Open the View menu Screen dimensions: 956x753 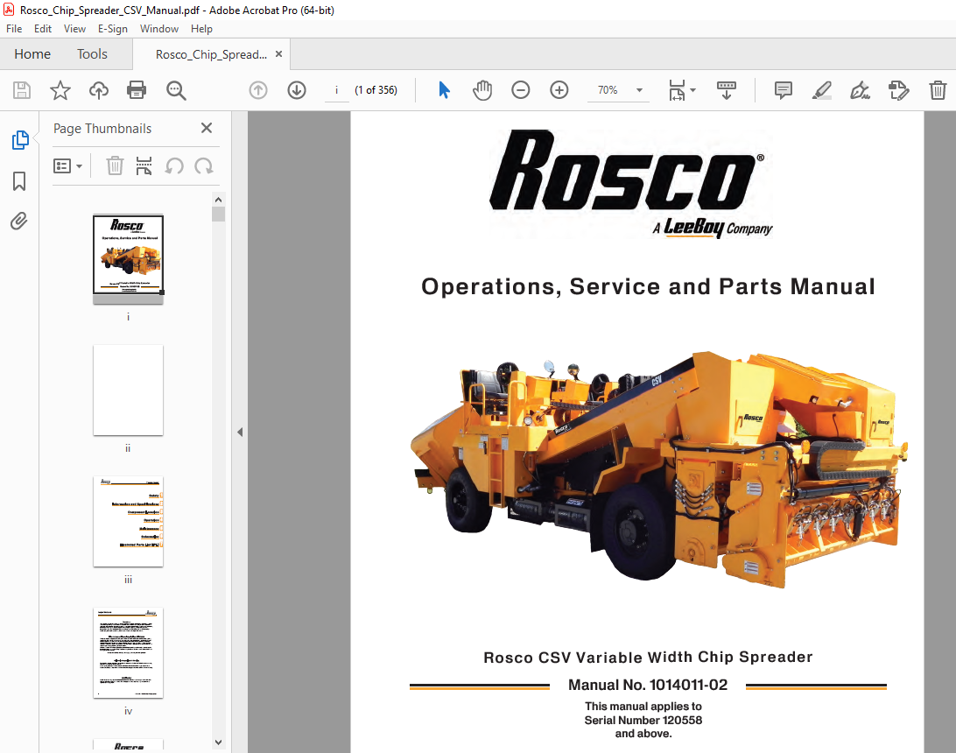tap(74, 29)
